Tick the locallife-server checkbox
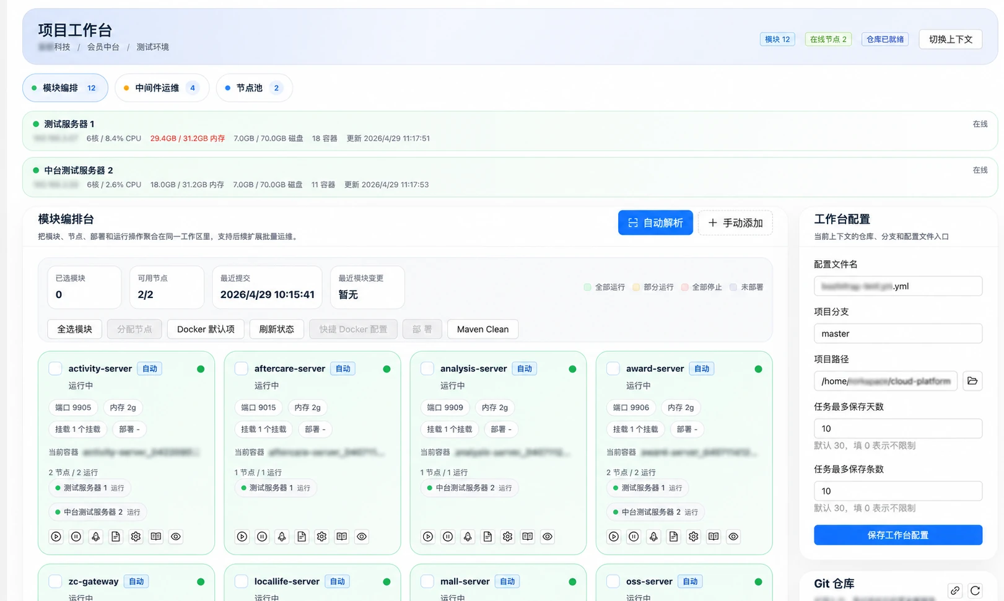Image resolution: width=1004 pixels, height=601 pixels. (x=242, y=581)
